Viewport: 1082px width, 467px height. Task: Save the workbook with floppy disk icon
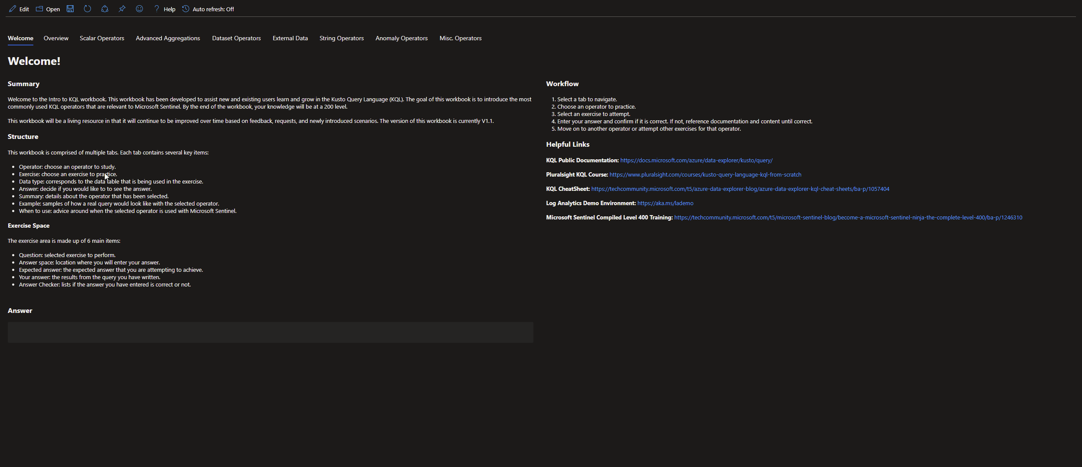tap(70, 9)
